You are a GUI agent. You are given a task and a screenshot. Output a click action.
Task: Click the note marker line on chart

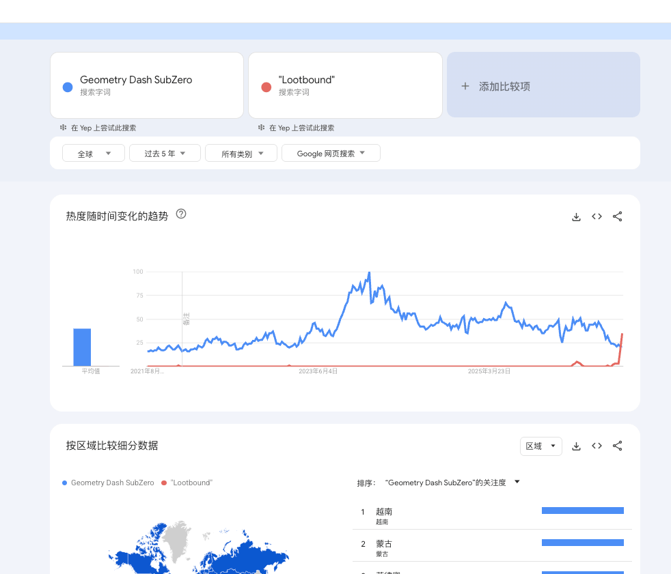(x=182, y=319)
